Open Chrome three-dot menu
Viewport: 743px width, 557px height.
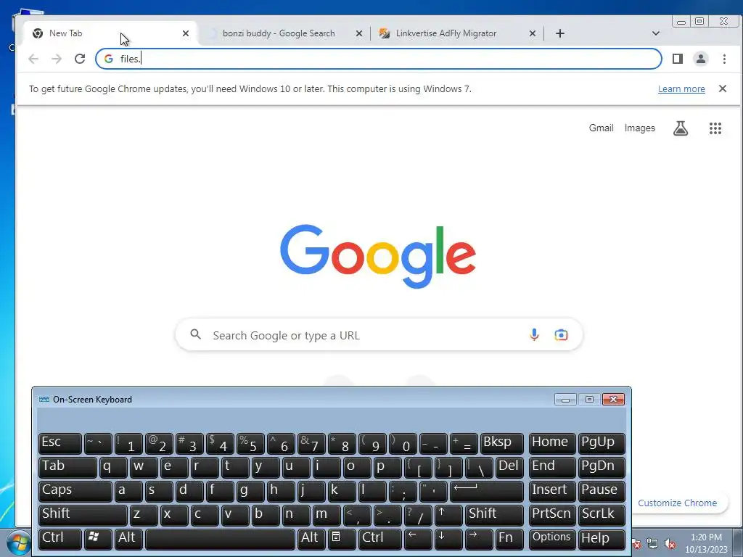point(724,59)
